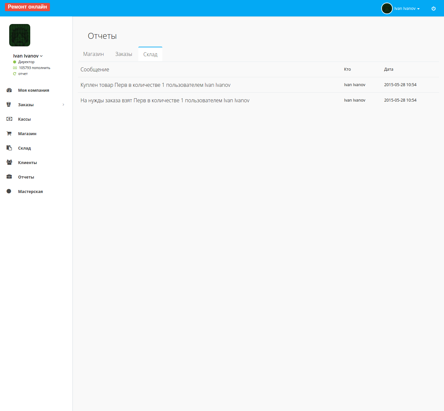This screenshot has width=444, height=411.
Task: Click the Ремонт онлайн logo
Action: point(27,7)
